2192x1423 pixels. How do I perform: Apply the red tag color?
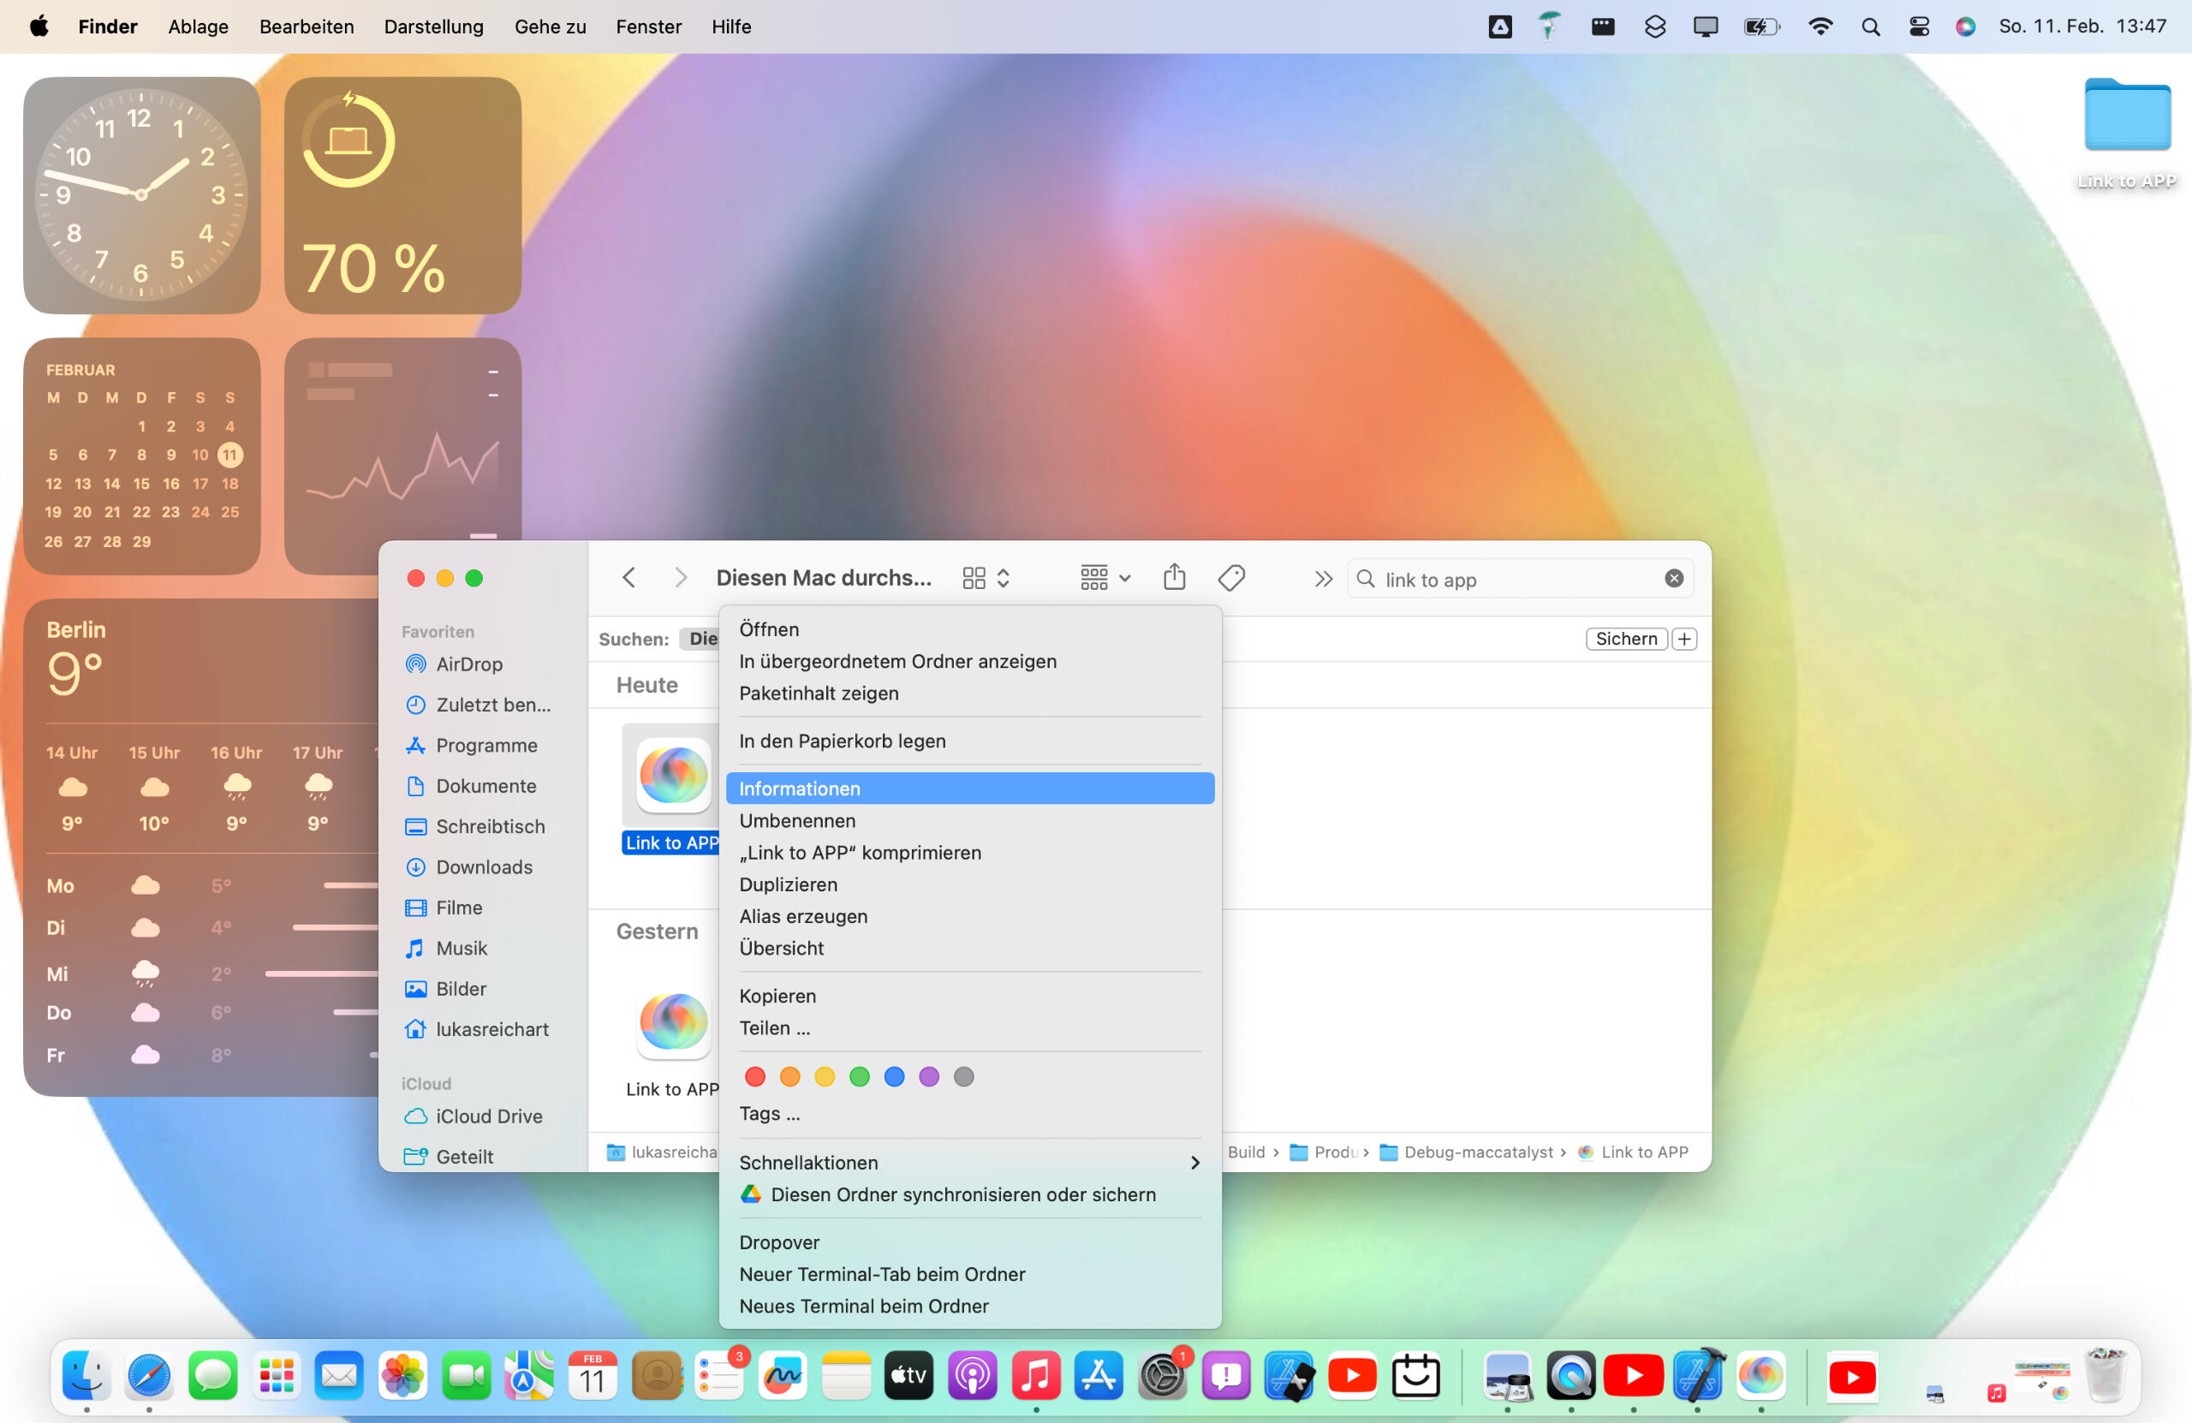[755, 1077]
